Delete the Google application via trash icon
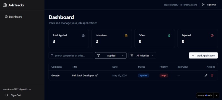 (212, 76)
